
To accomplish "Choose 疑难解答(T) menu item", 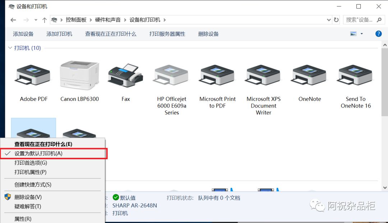I will pyautogui.click(x=53, y=207).
